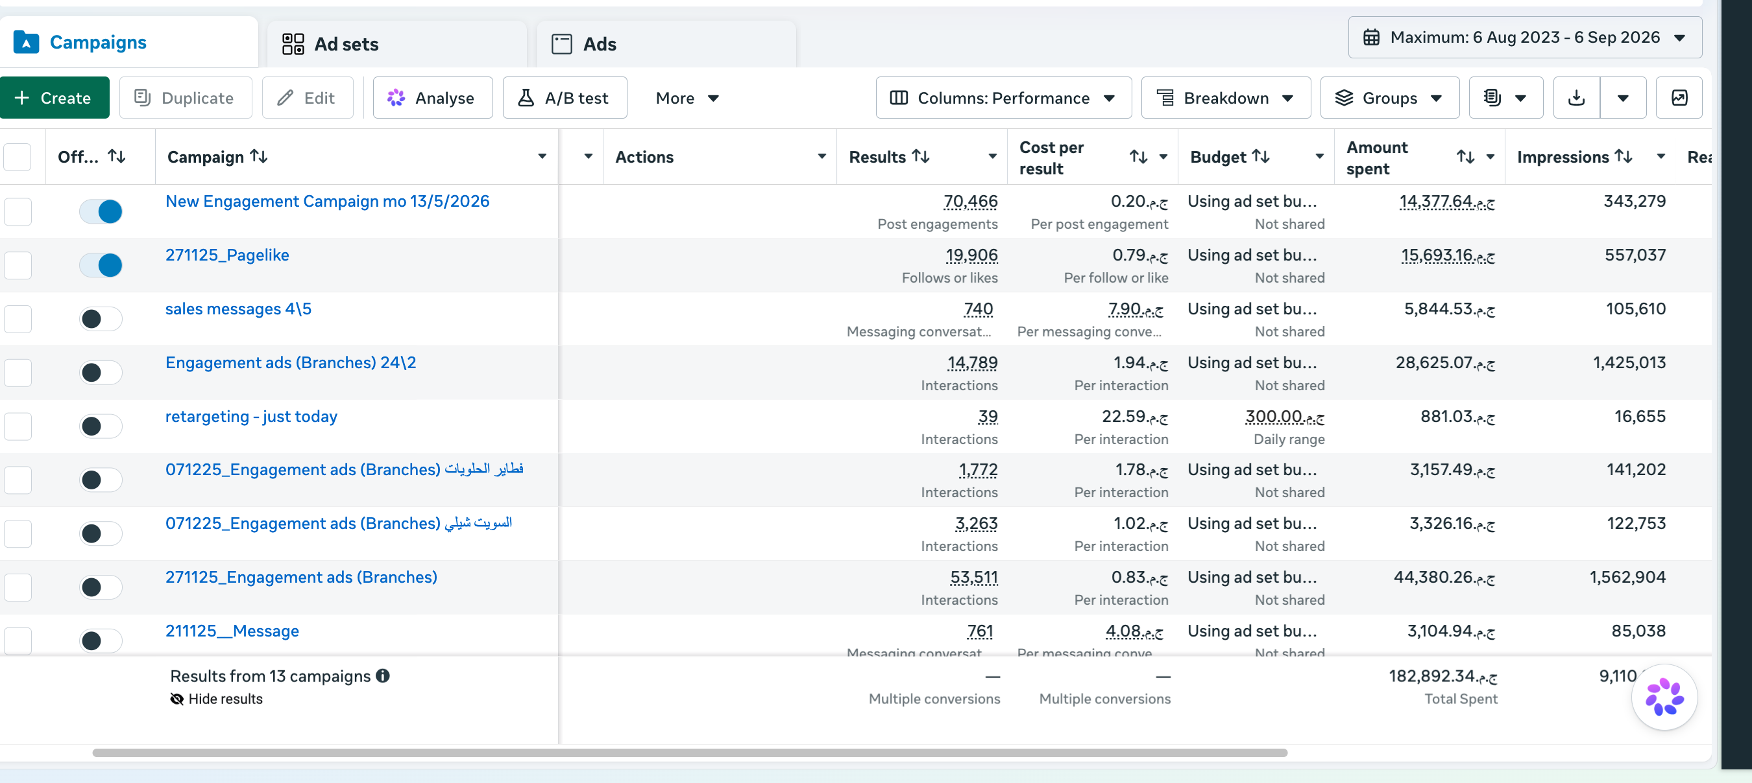
Task: Open the Breakdown dropdown
Action: tap(1226, 98)
